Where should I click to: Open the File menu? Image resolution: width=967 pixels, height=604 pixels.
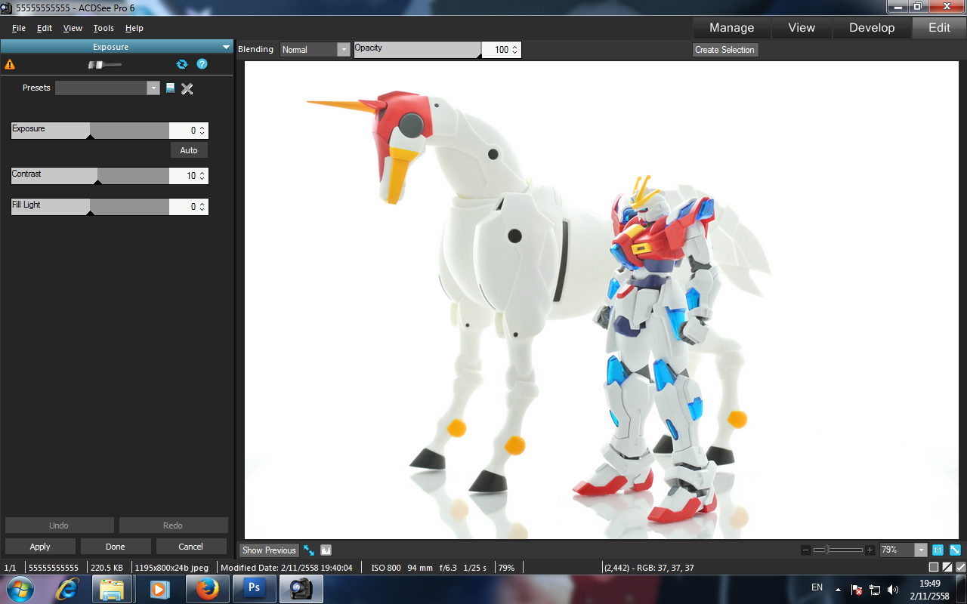pyautogui.click(x=19, y=28)
